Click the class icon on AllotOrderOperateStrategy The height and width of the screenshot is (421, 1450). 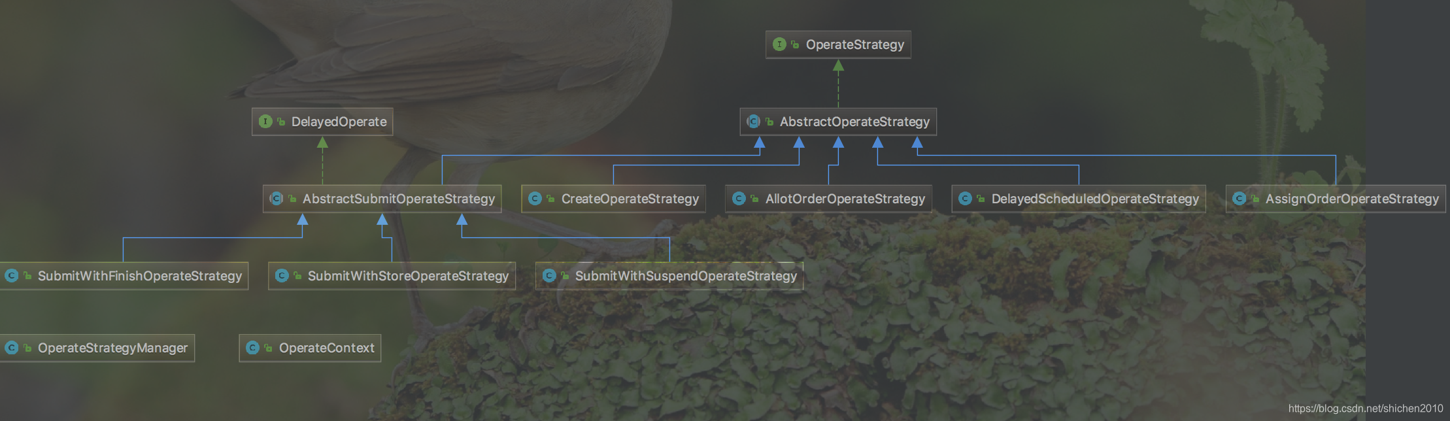739,199
